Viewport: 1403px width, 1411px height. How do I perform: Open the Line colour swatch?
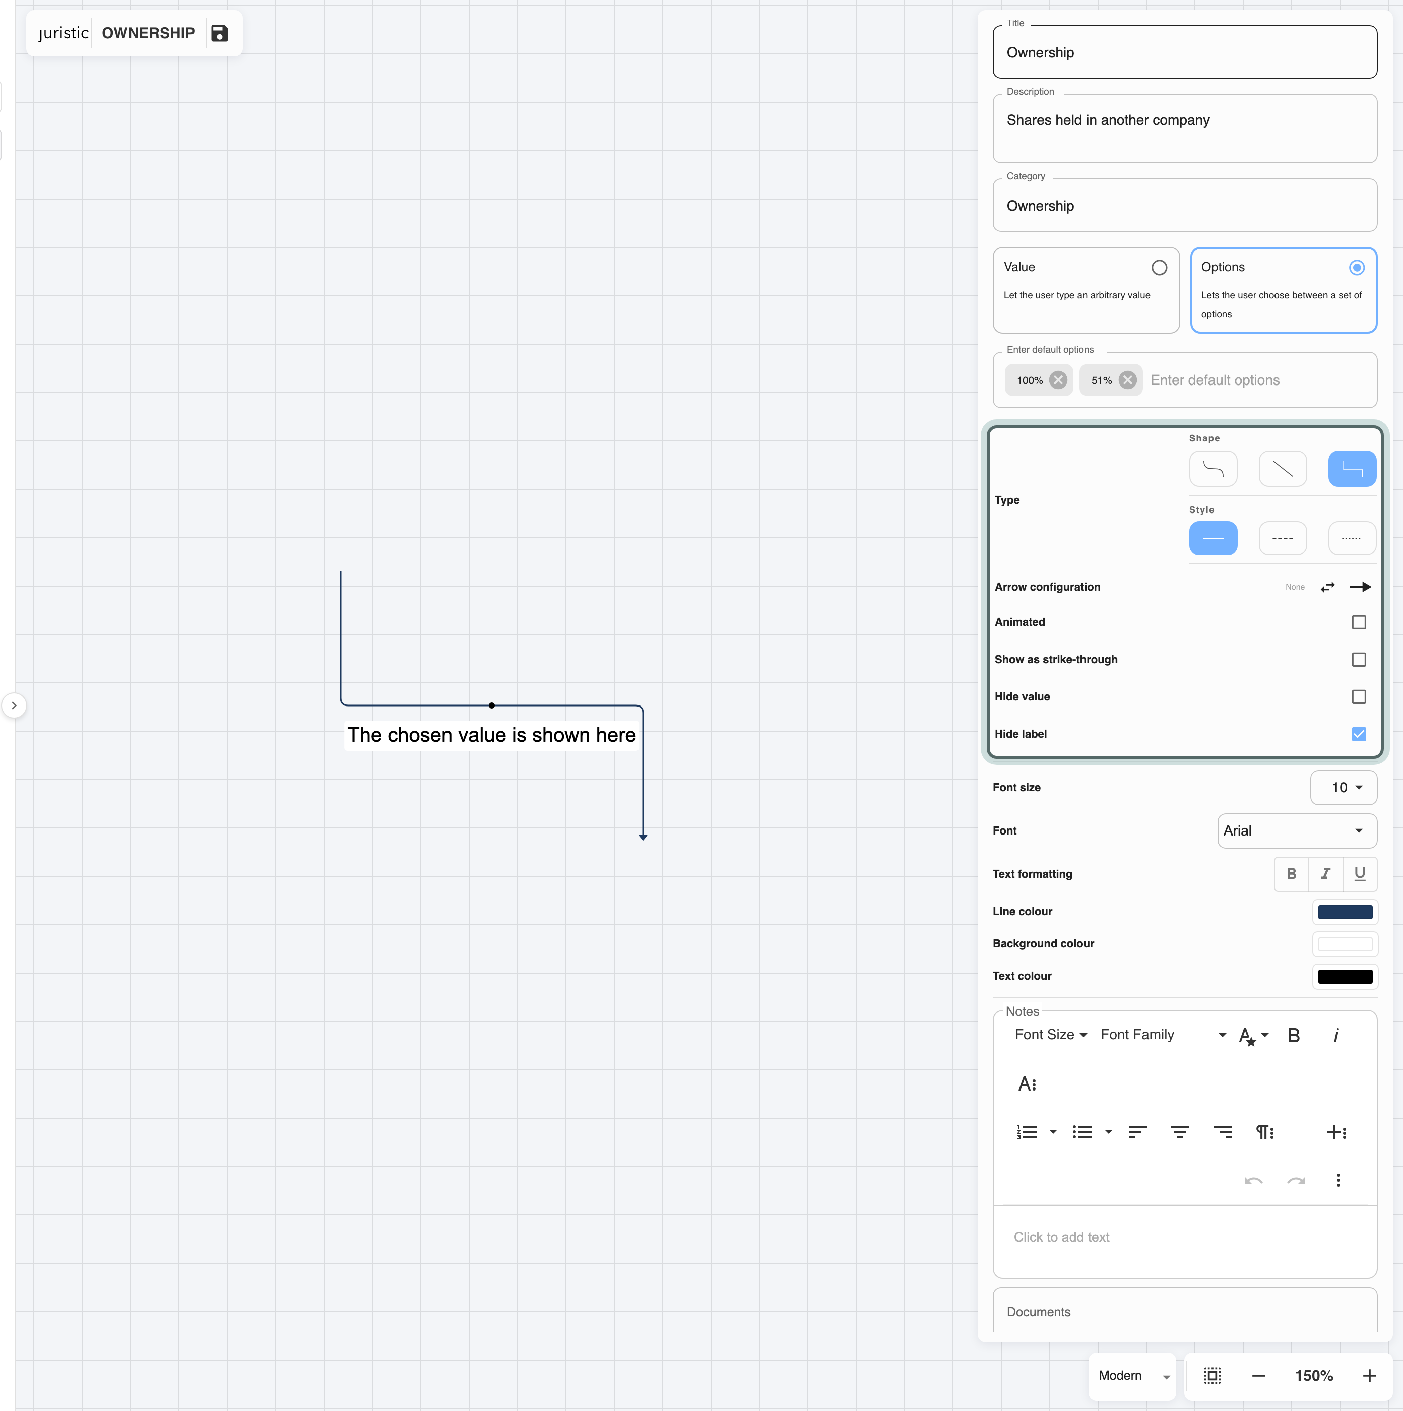click(x=1345, y=912)
